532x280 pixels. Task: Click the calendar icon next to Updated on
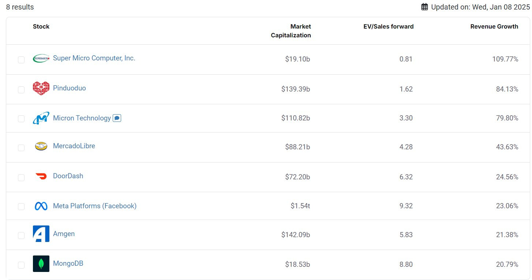pos(424,7)
